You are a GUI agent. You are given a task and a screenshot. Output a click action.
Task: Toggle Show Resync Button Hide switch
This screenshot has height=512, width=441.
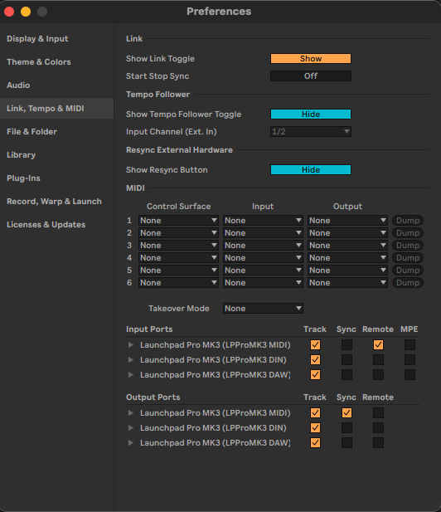pos(311,169)
